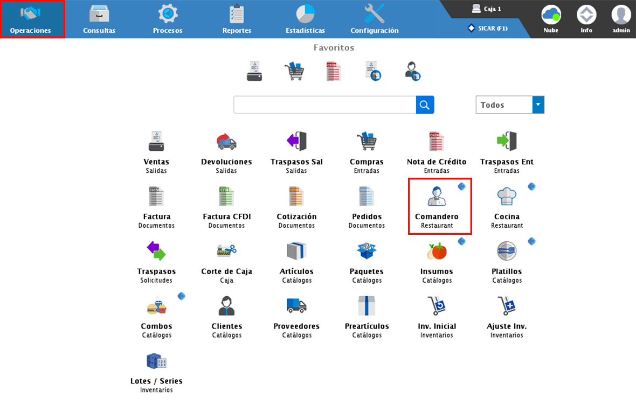Open Ajuste Inv. inventory icon
This screenshot has width=636, height=405.
click(x=507, y=306)
